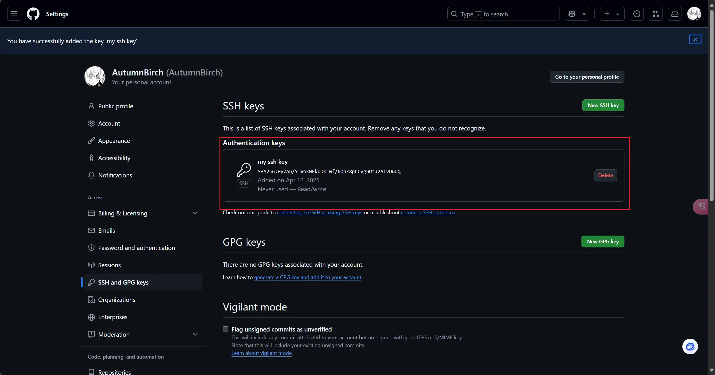
Task: Click 'Never used — Read/write' text
Action: click(292, 189)
